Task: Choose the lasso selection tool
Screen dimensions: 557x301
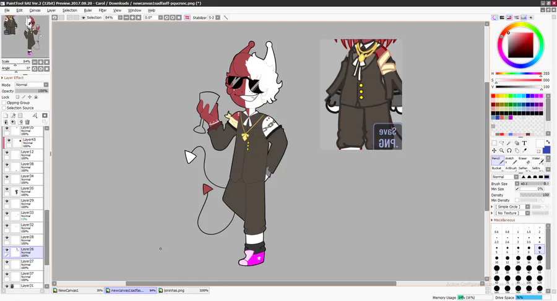Action: (501, 143)
